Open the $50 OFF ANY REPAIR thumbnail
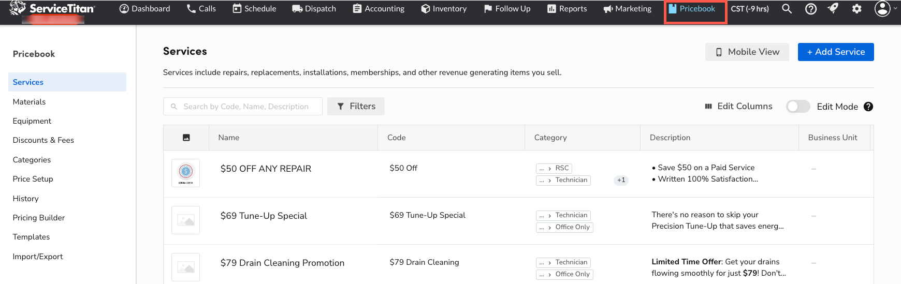This screenshot has width=901, height=284. pos(186,173)
